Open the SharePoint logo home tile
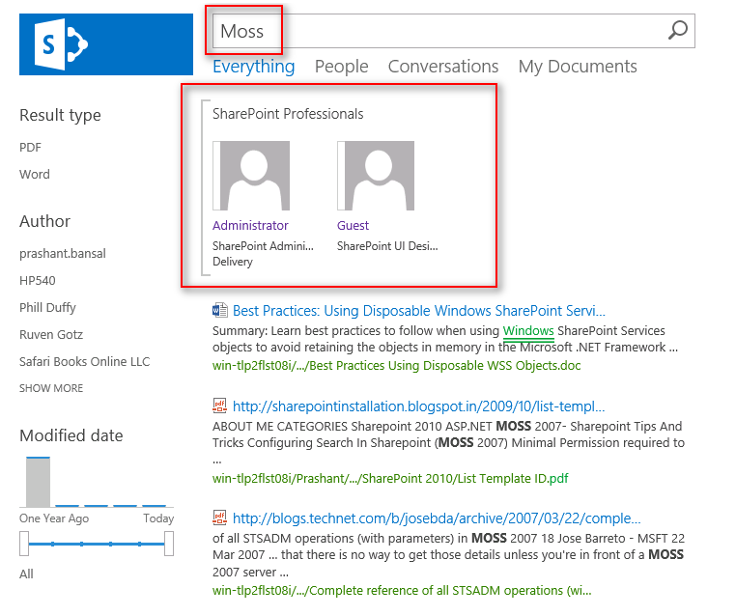736x616 pixels. 106,44
